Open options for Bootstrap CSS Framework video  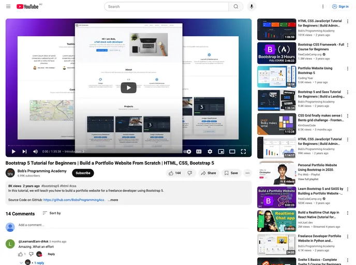348,45
